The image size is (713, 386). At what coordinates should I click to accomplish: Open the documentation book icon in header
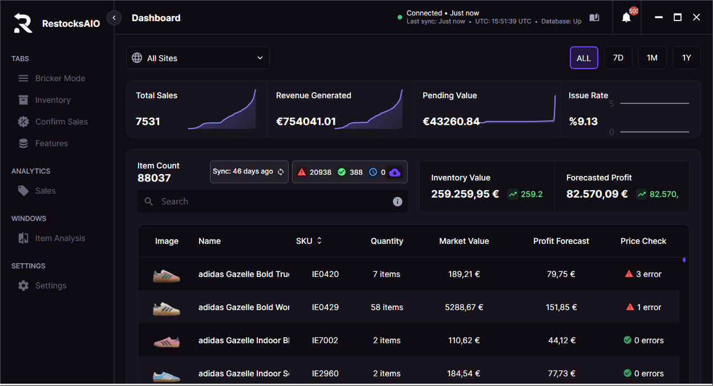(x=594, y=18)
